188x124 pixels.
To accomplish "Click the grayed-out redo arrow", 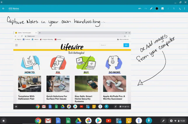I will tap(145, 8).
